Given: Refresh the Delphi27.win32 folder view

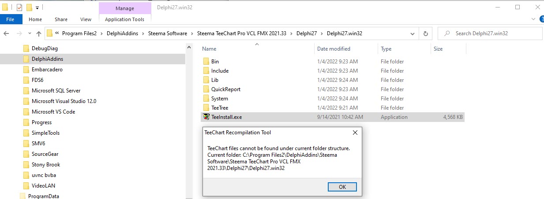Looking at the screenshot, I should tap(425, 33).
